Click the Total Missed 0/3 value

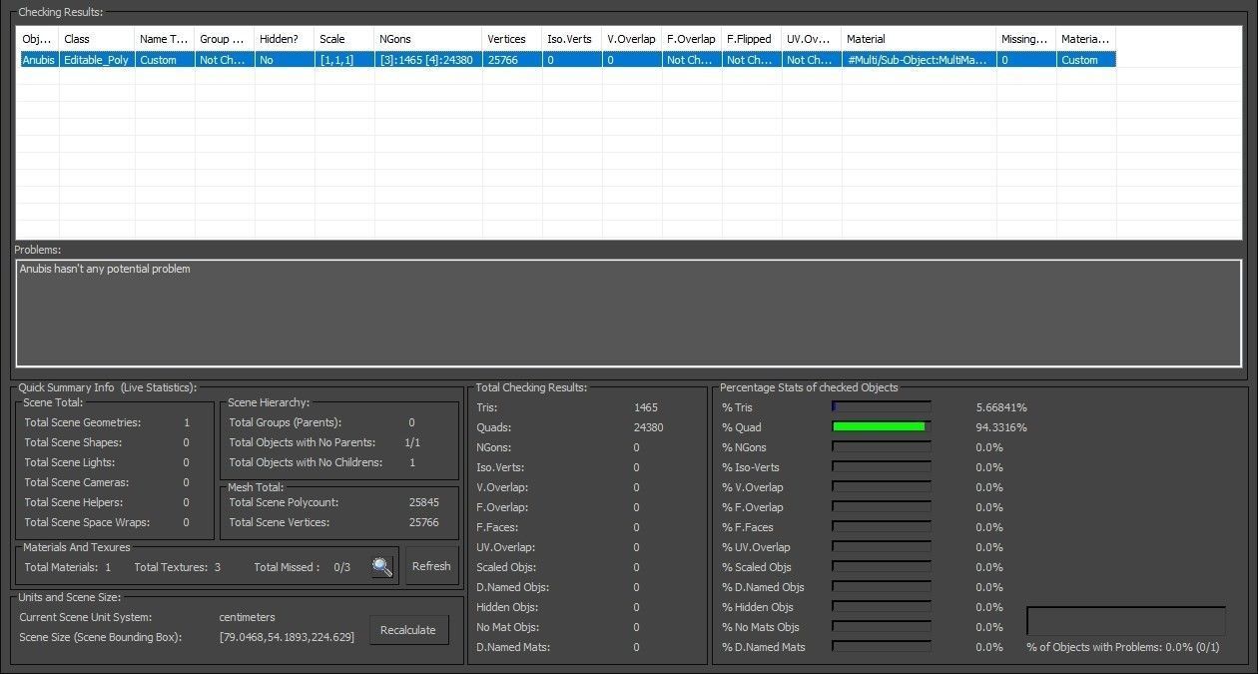(x=341, y=567)
